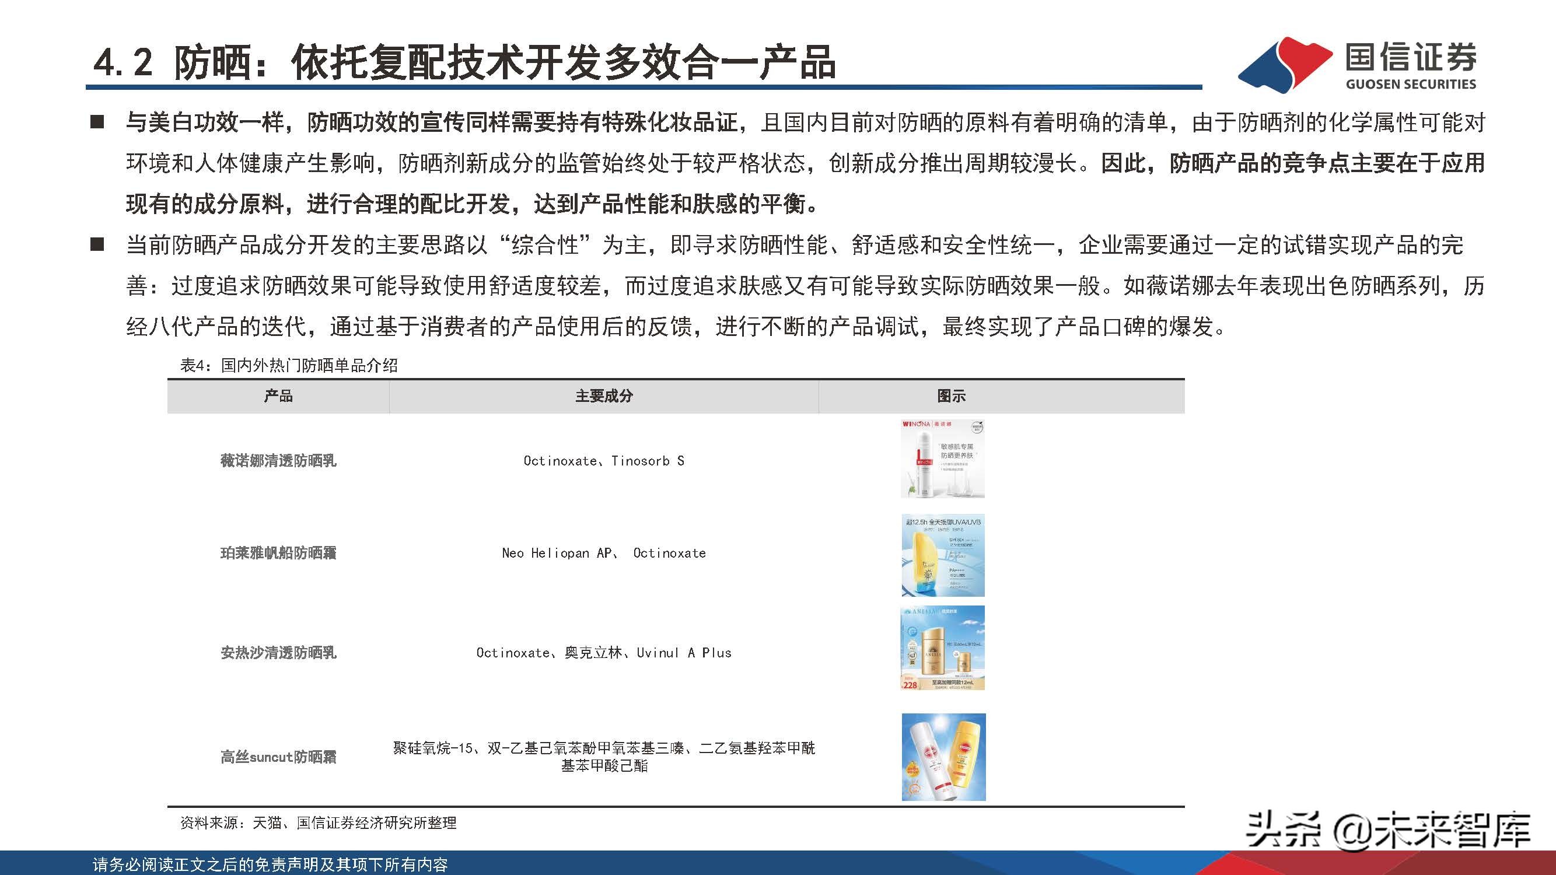Click the ingredients Neo Heliopan AP、Octinoxate
Image resolution: width=1556 pixels, height=875 pixels.
tap(604, 553)
